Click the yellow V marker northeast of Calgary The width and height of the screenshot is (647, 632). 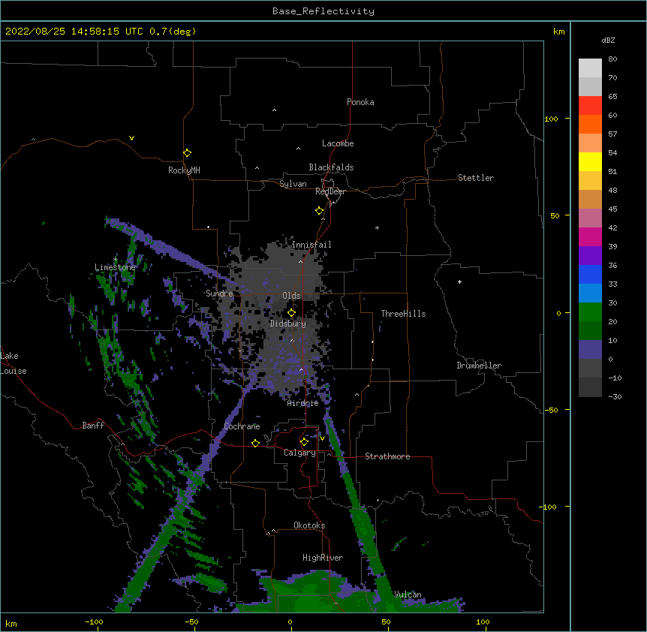coord(322,438)
